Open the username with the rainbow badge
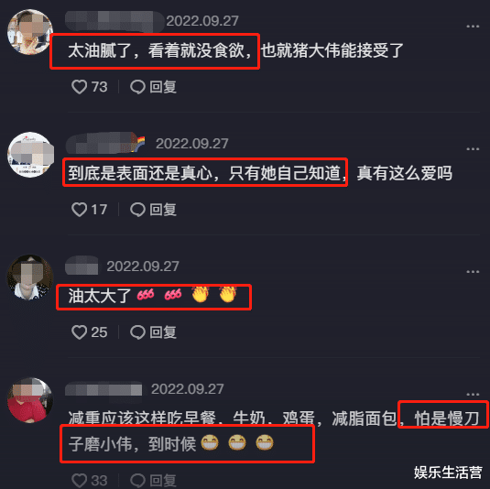This screenshot has height=489, width=490. 105,143
